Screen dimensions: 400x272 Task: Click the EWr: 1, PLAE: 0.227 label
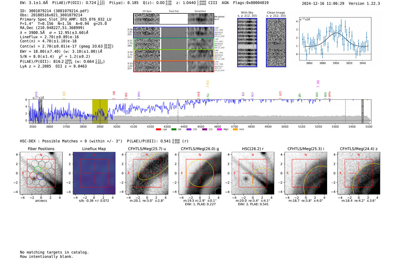pyautogui.click(x=200, y=204)
